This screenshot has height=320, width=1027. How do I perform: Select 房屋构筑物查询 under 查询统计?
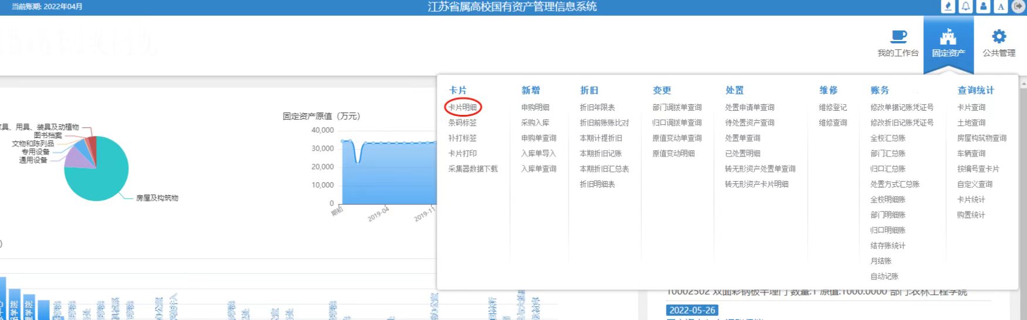pos(981,138)
